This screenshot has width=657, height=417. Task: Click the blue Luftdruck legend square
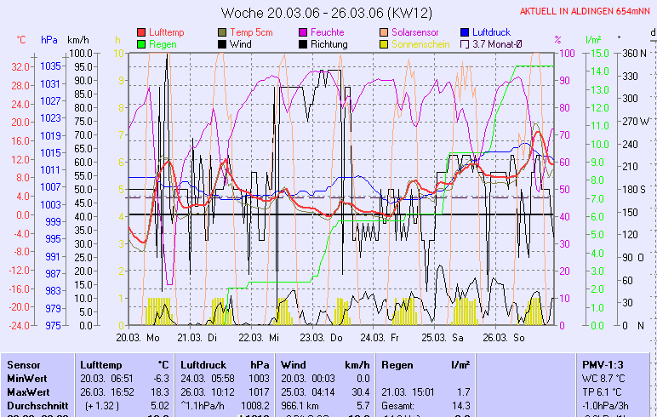[465, 32]
